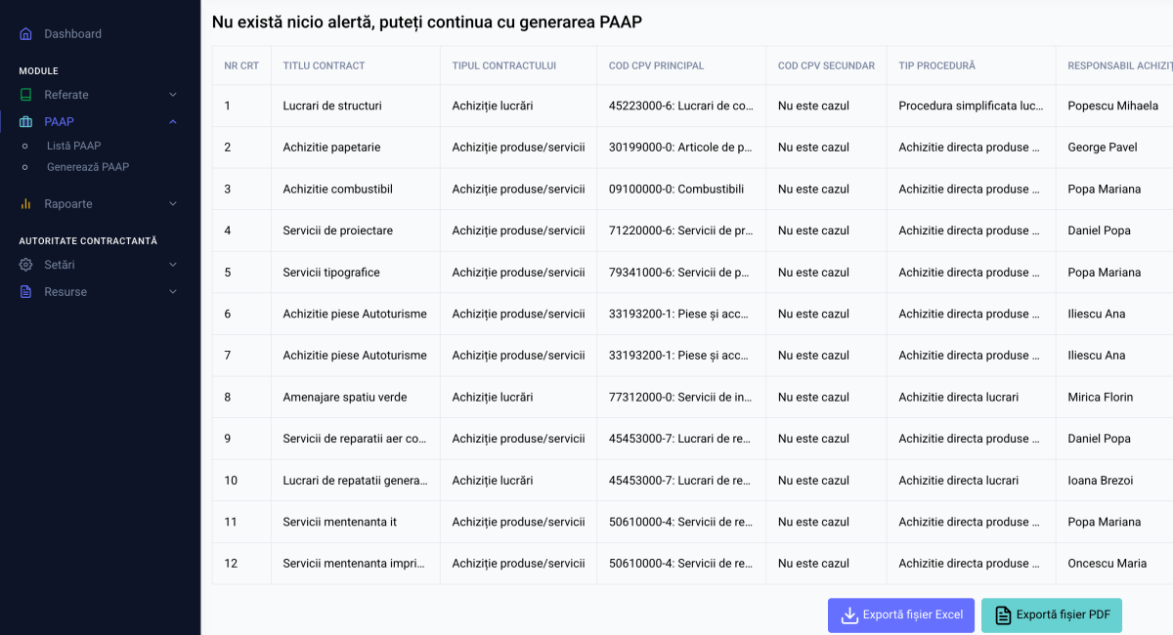Click the Dashboard home icon

pos(26,34)
